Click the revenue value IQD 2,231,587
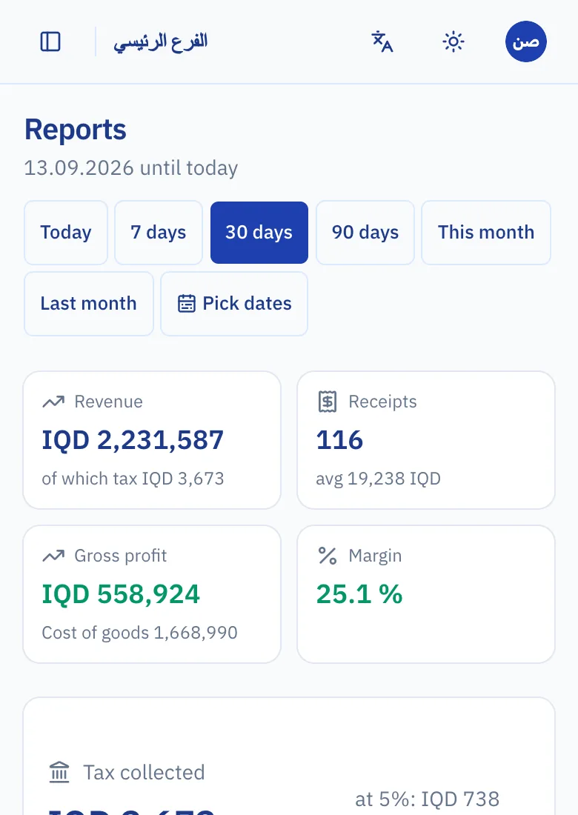 pos(133,439)
